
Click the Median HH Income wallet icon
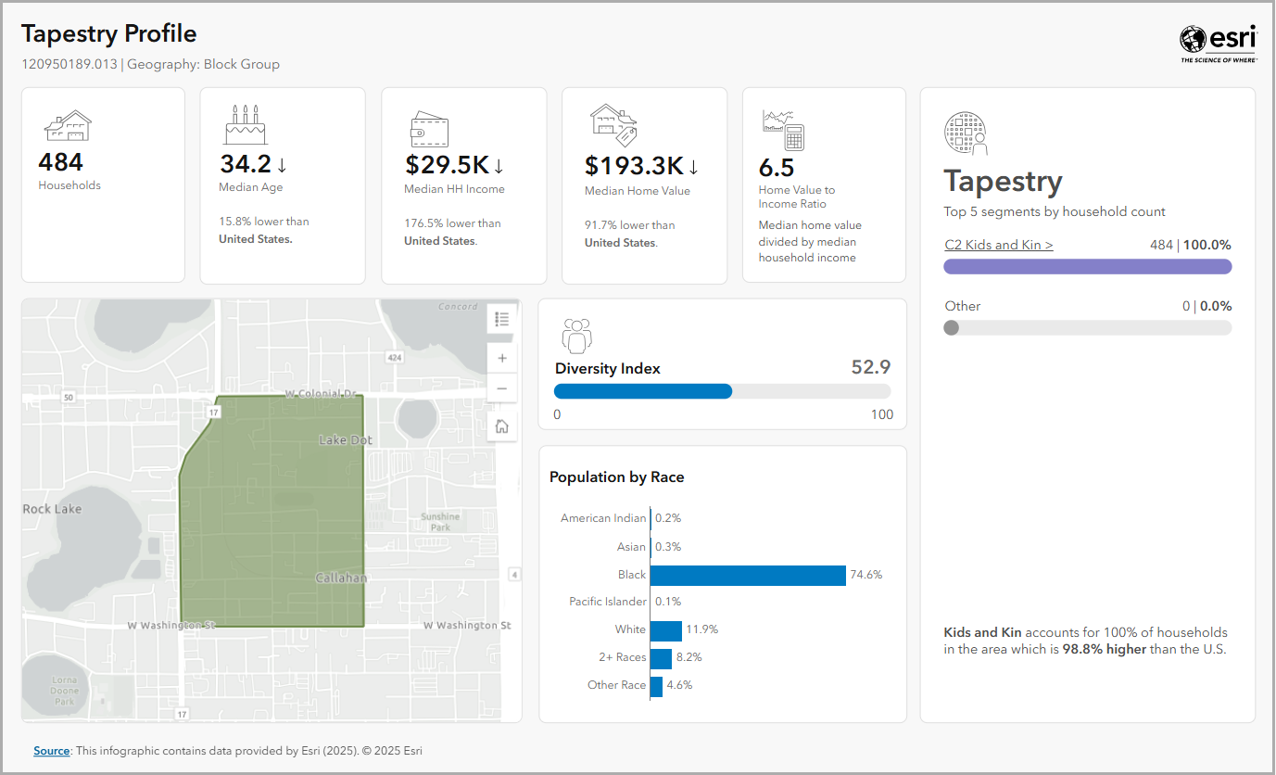pos(429,130)
